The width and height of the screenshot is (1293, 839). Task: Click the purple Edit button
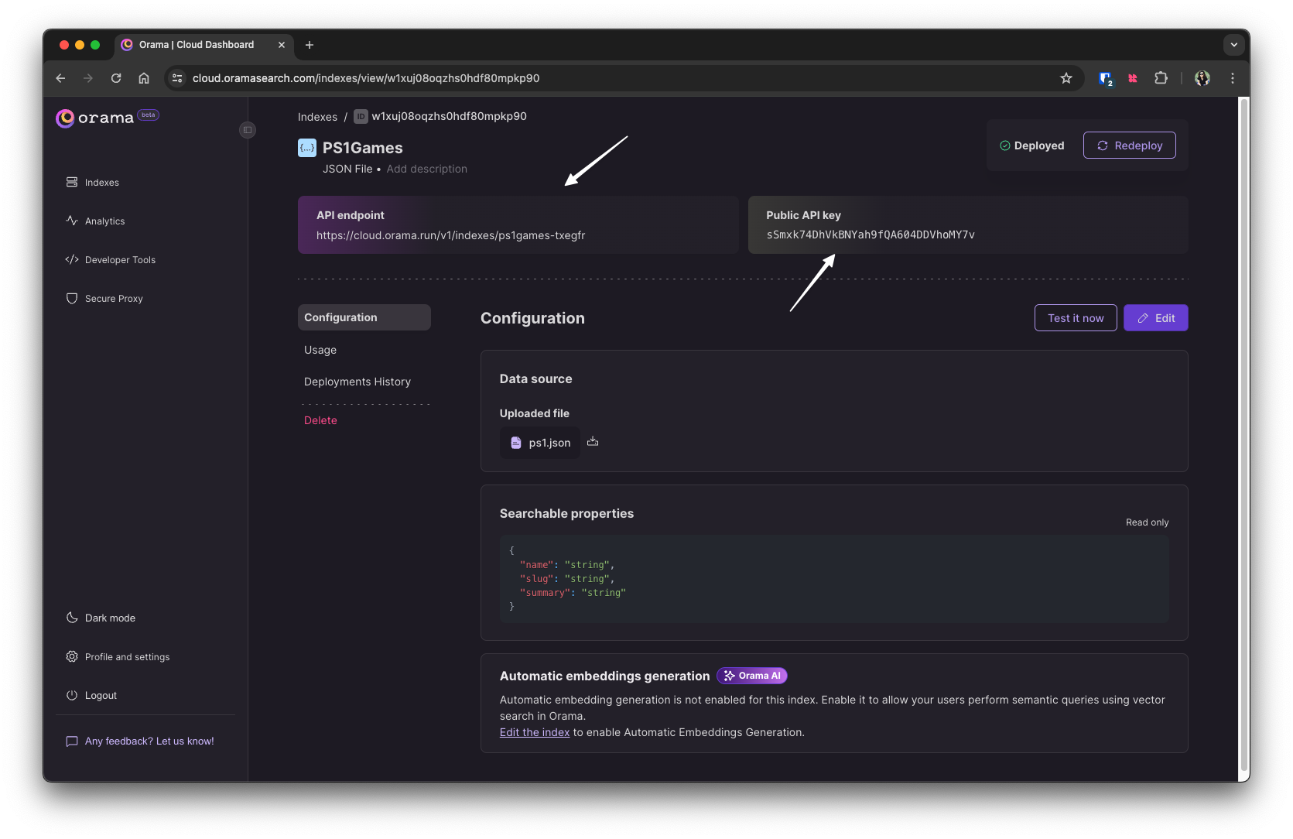[x=1156, y=318]
